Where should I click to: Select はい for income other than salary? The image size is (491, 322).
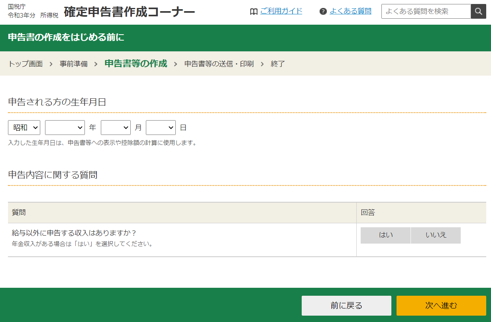(385, 235)
